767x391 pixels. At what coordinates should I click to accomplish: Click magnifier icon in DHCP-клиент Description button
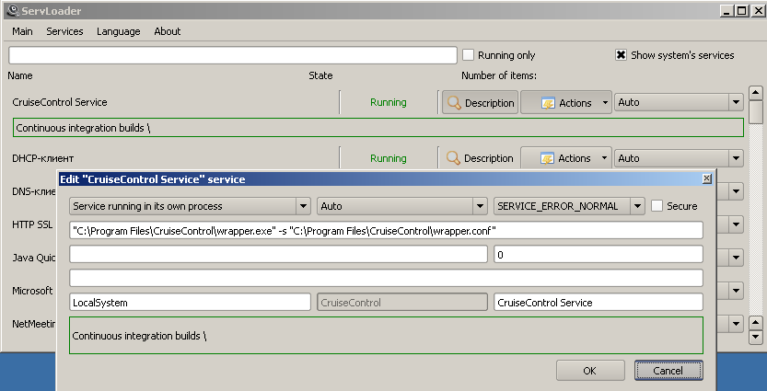point(453,158)
